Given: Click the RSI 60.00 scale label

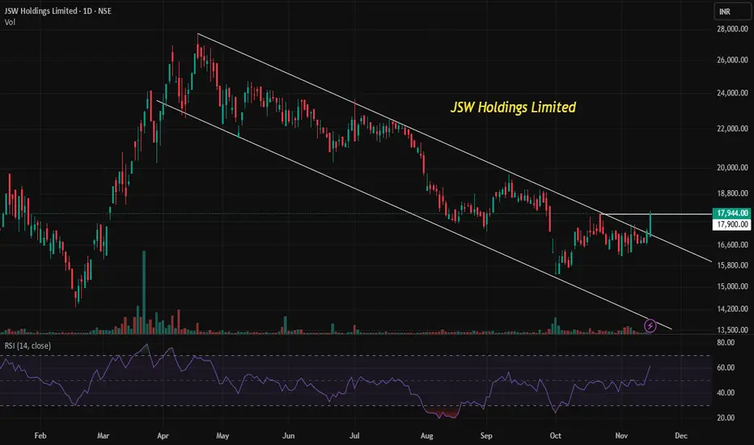Looking at the screenshot, I should [726, 367].
